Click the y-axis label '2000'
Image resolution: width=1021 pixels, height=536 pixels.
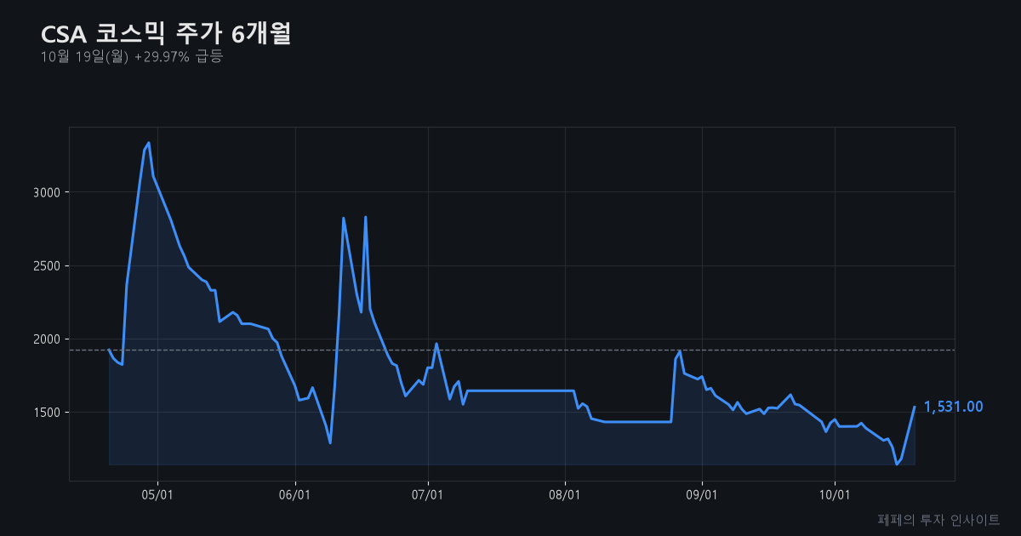click(47, 339)
